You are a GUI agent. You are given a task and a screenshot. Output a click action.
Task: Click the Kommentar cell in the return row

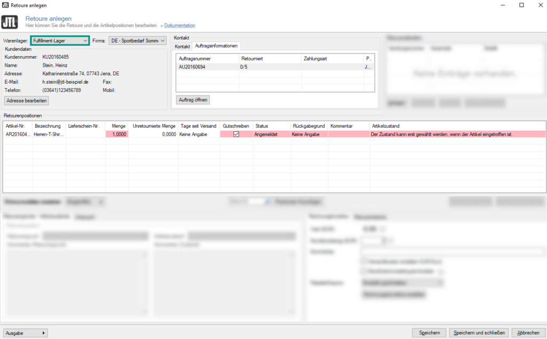pos(348,135)
